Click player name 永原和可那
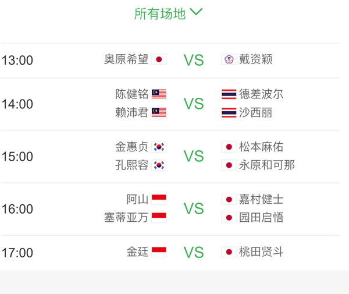The image size is (349, 294). tap(267, 165)
